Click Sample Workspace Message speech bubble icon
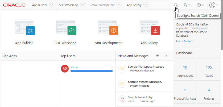 pos(122,69)
